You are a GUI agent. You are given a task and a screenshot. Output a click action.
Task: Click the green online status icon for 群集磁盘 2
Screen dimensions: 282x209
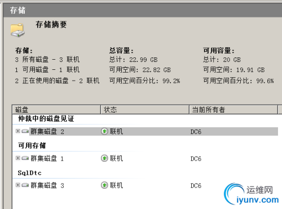104,131
